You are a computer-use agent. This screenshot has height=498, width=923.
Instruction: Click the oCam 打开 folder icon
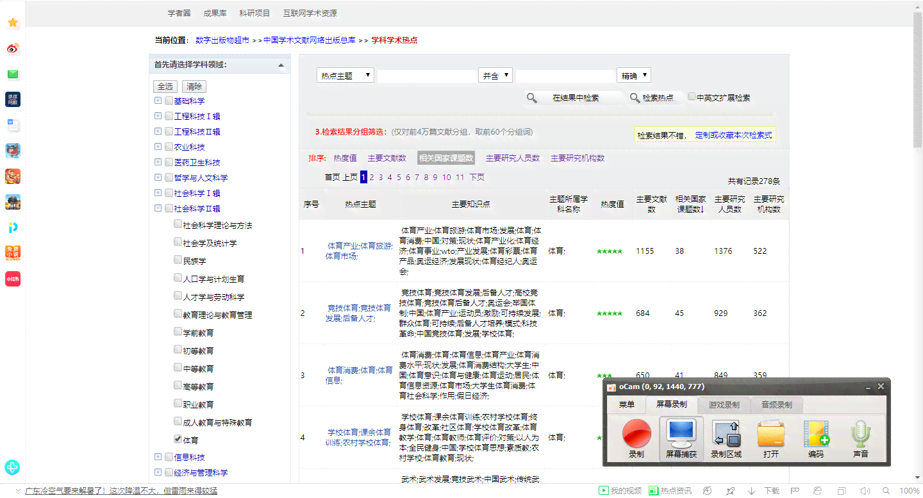click(770, 434)
